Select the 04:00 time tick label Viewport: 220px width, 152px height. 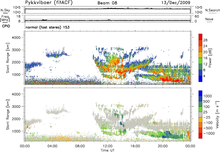[52, 146]
